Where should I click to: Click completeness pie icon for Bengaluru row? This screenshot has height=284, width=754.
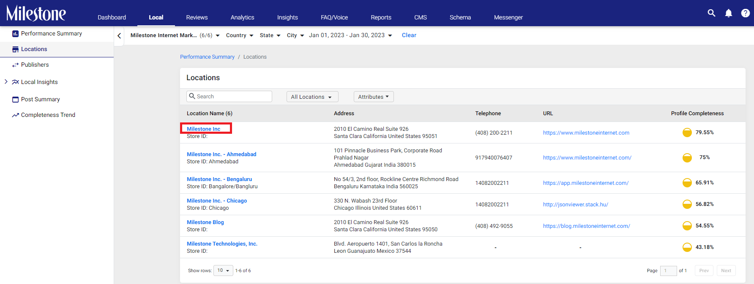tap(687, 183)
